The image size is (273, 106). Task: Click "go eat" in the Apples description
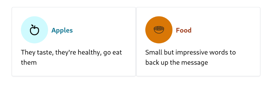[113, 53]
